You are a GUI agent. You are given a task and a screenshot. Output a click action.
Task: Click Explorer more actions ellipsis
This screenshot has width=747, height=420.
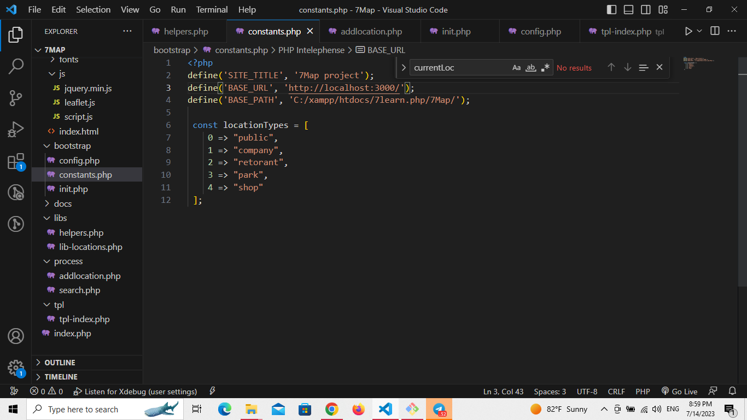[x=127, y=31]
